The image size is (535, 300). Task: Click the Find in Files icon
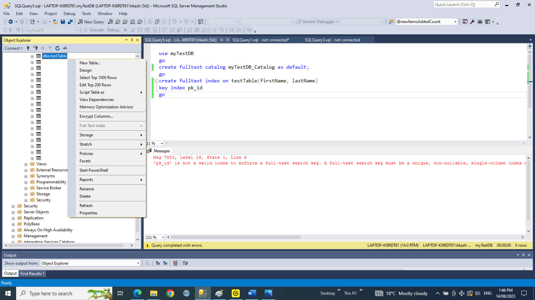[x=391, y=22]
